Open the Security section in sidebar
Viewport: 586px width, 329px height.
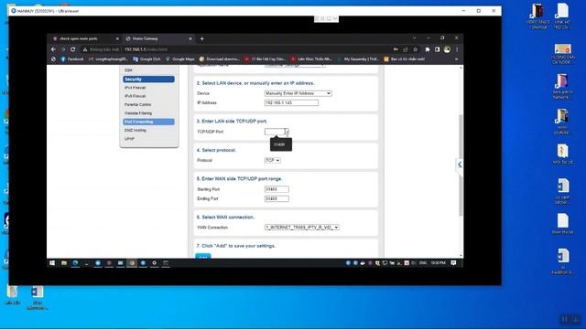pos(148,80)
